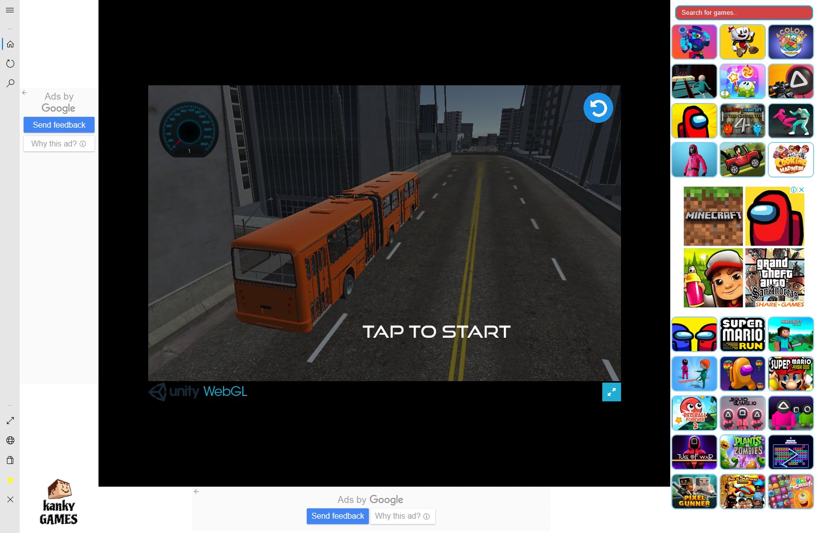Open the Red Ball Forever 2 thumbnail

694,413
